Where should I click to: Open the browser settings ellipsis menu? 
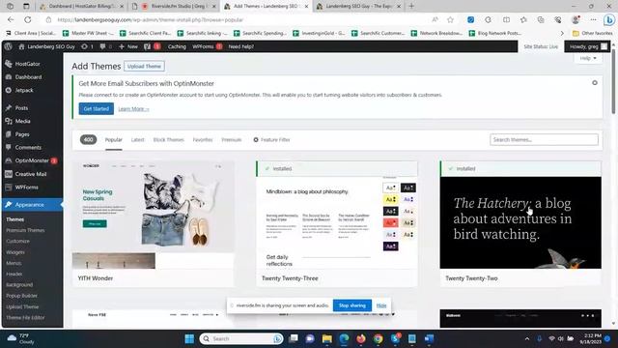point(593,19)
